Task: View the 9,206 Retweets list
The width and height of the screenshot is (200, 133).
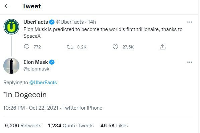Action: pyautogui.click(x=23, y=126)
